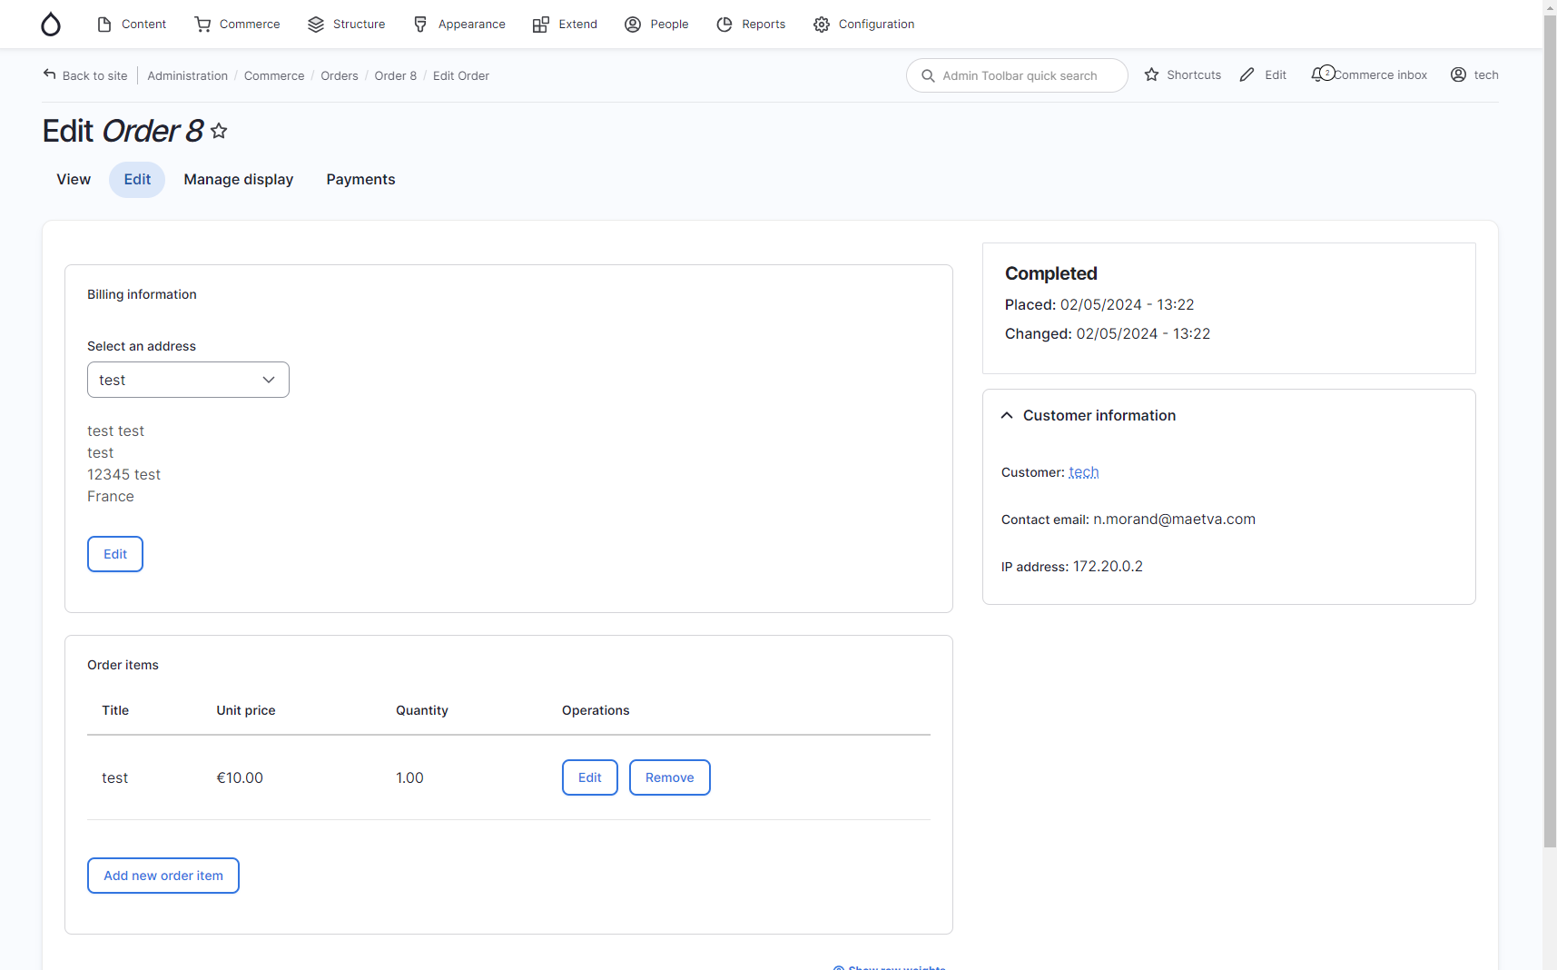Open Extend via the modules icon
Screen dimensions: 1557x970
coord(542,24)
